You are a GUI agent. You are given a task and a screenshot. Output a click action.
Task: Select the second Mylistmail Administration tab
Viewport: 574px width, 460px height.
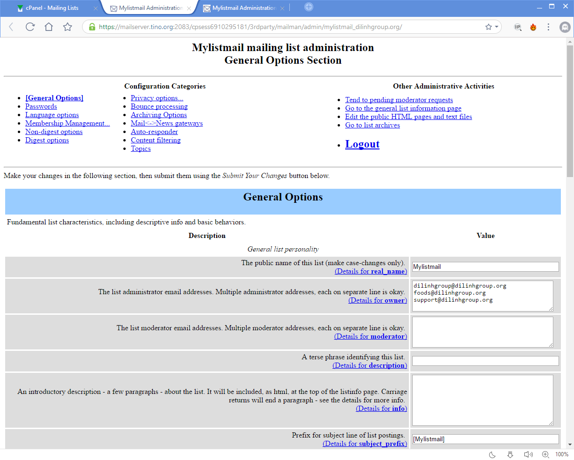150,8
